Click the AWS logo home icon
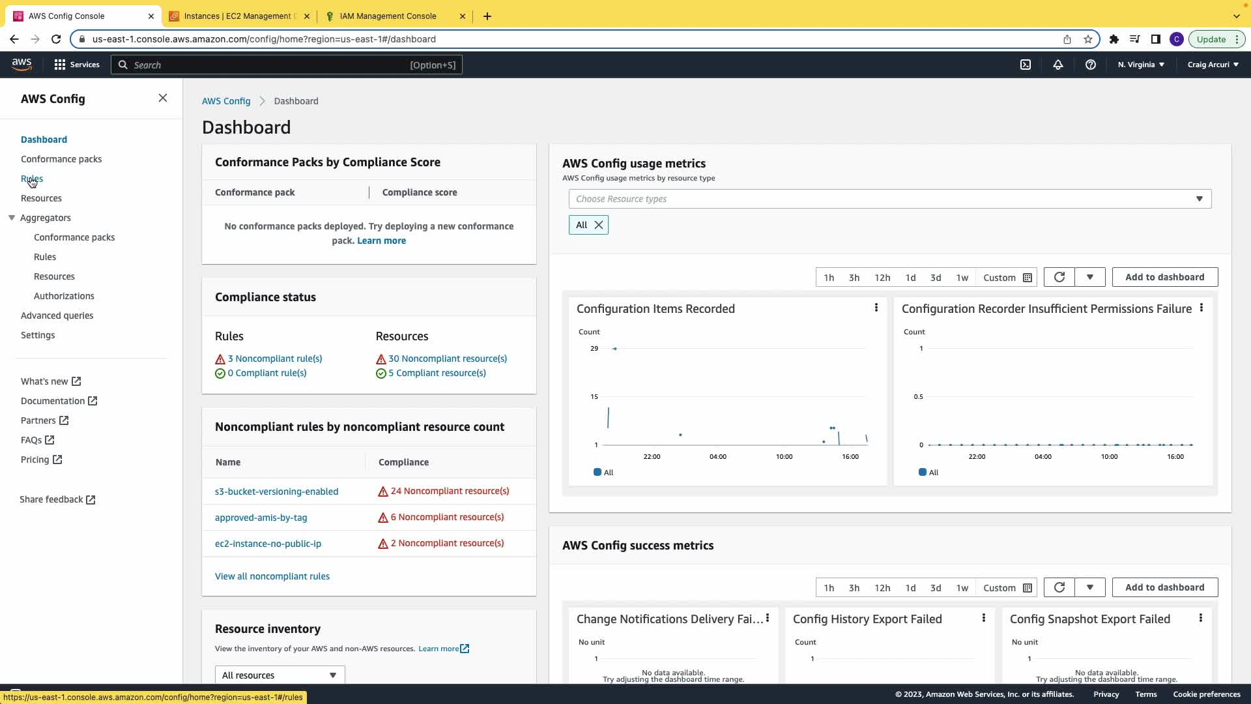 tap(22, 64)
